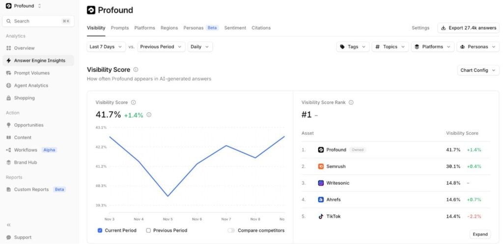Screen dimensions: 503x244
Task: Click the info icon beside the +1.4% change
Action: coord(149,115)
